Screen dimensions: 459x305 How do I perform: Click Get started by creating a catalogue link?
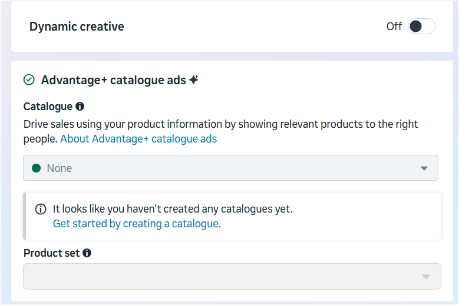coord(137,224)
